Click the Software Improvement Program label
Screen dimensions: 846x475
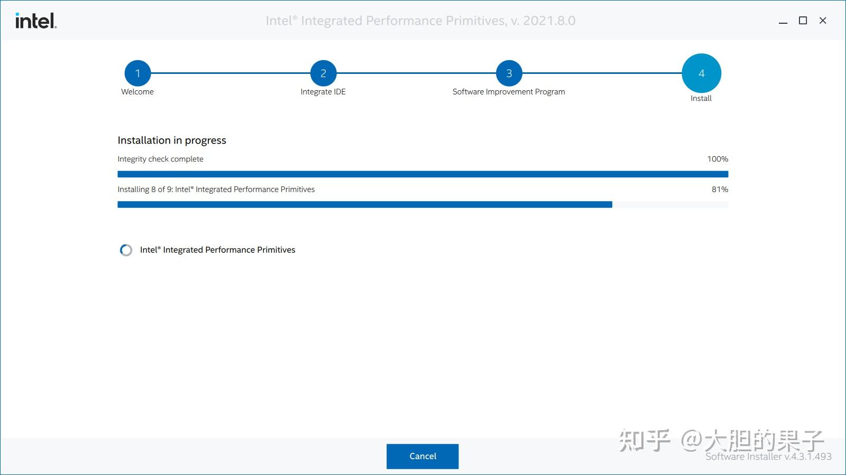click(509, 91)
